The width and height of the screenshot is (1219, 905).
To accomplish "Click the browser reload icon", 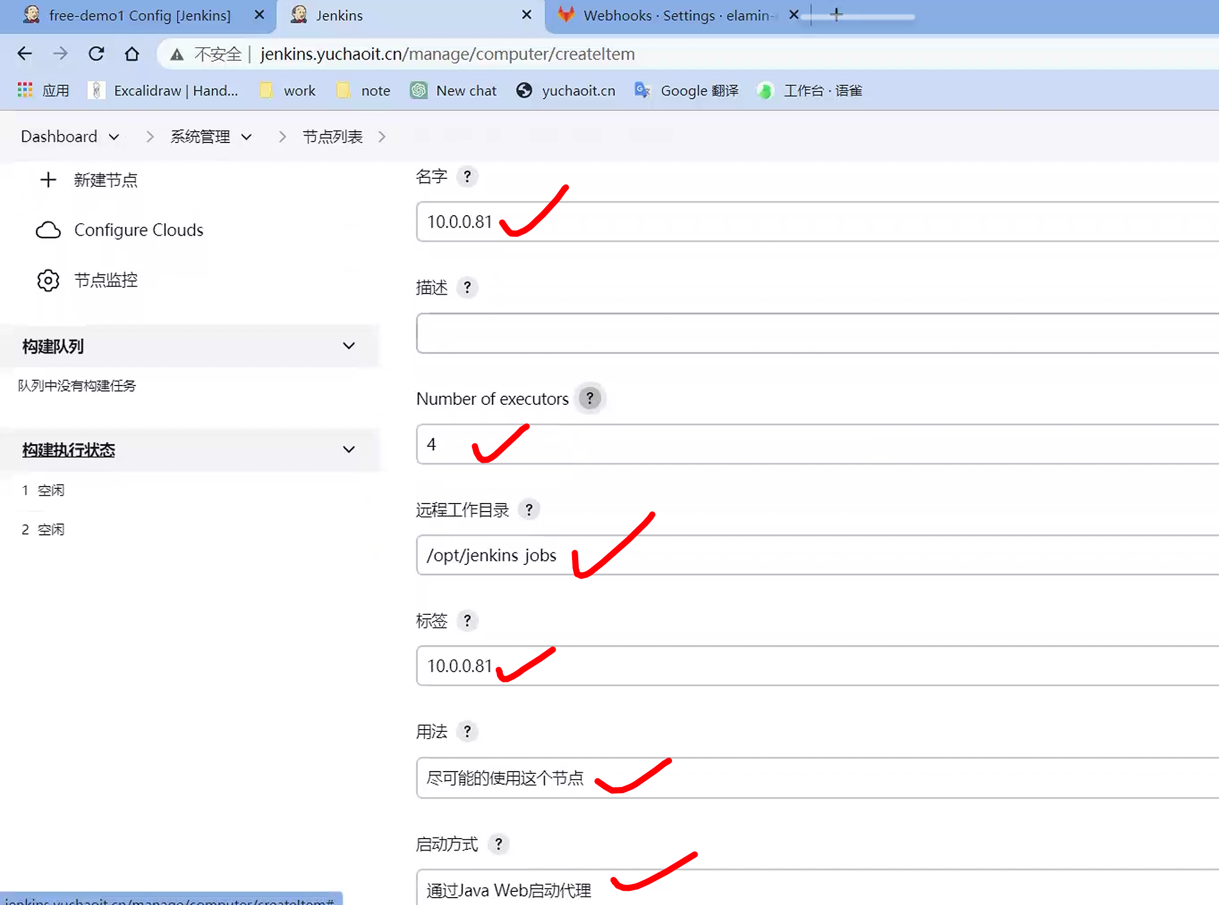I will coord(97,54).
